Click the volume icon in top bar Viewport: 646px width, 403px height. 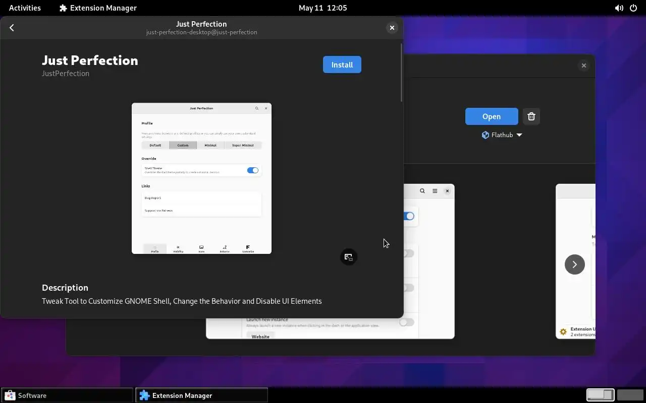(x=619, y=8)
